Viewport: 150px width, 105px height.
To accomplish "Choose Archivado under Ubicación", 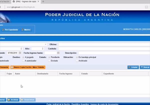I will pyautogui.click(x=77, y=61).
